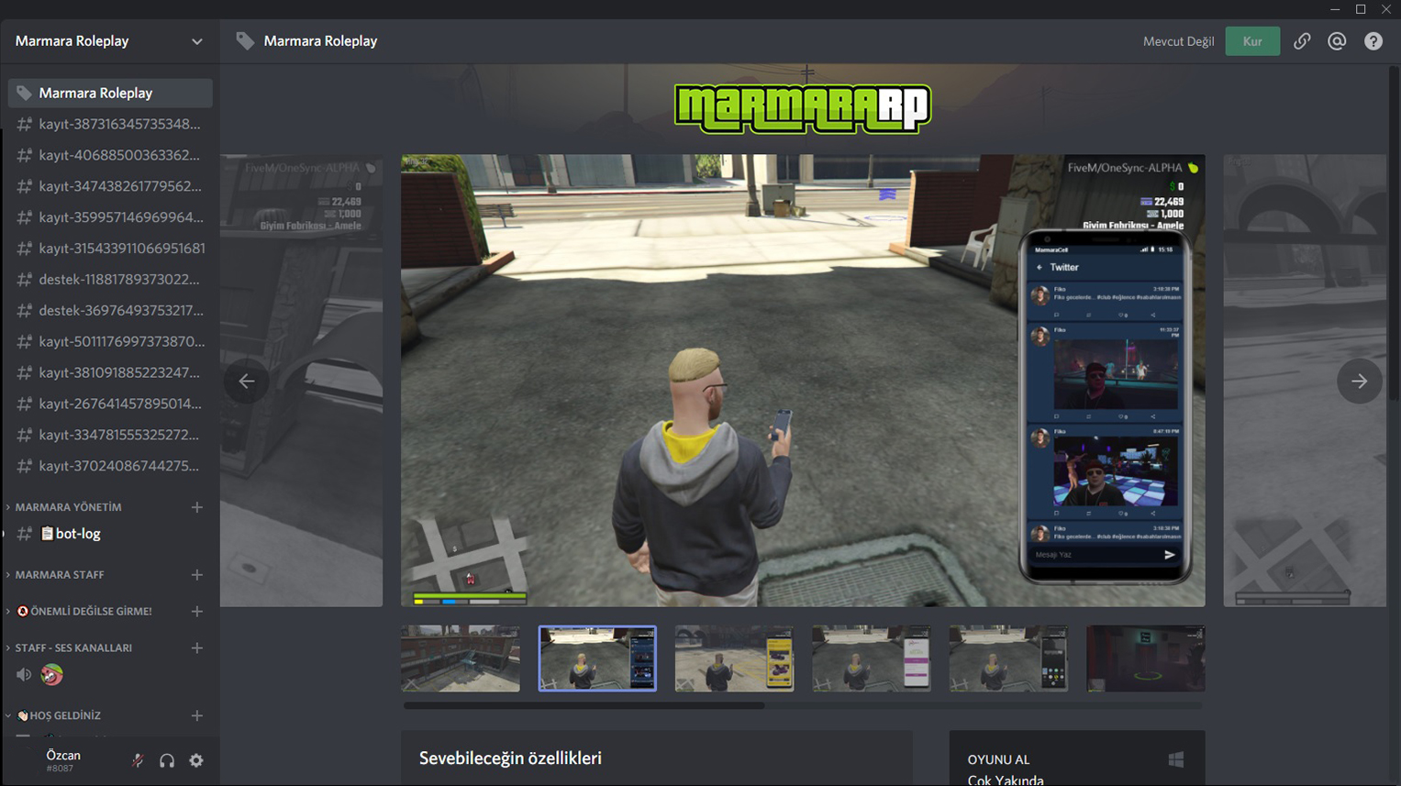
Task: Open channel kayıt-40688500363362
Action: (110, 155)
